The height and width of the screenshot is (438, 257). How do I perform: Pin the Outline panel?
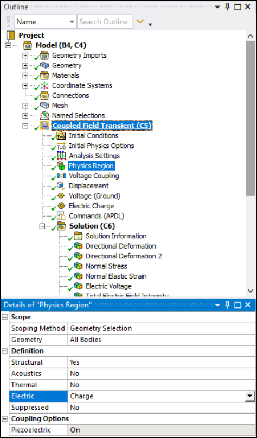pos(228,7)
